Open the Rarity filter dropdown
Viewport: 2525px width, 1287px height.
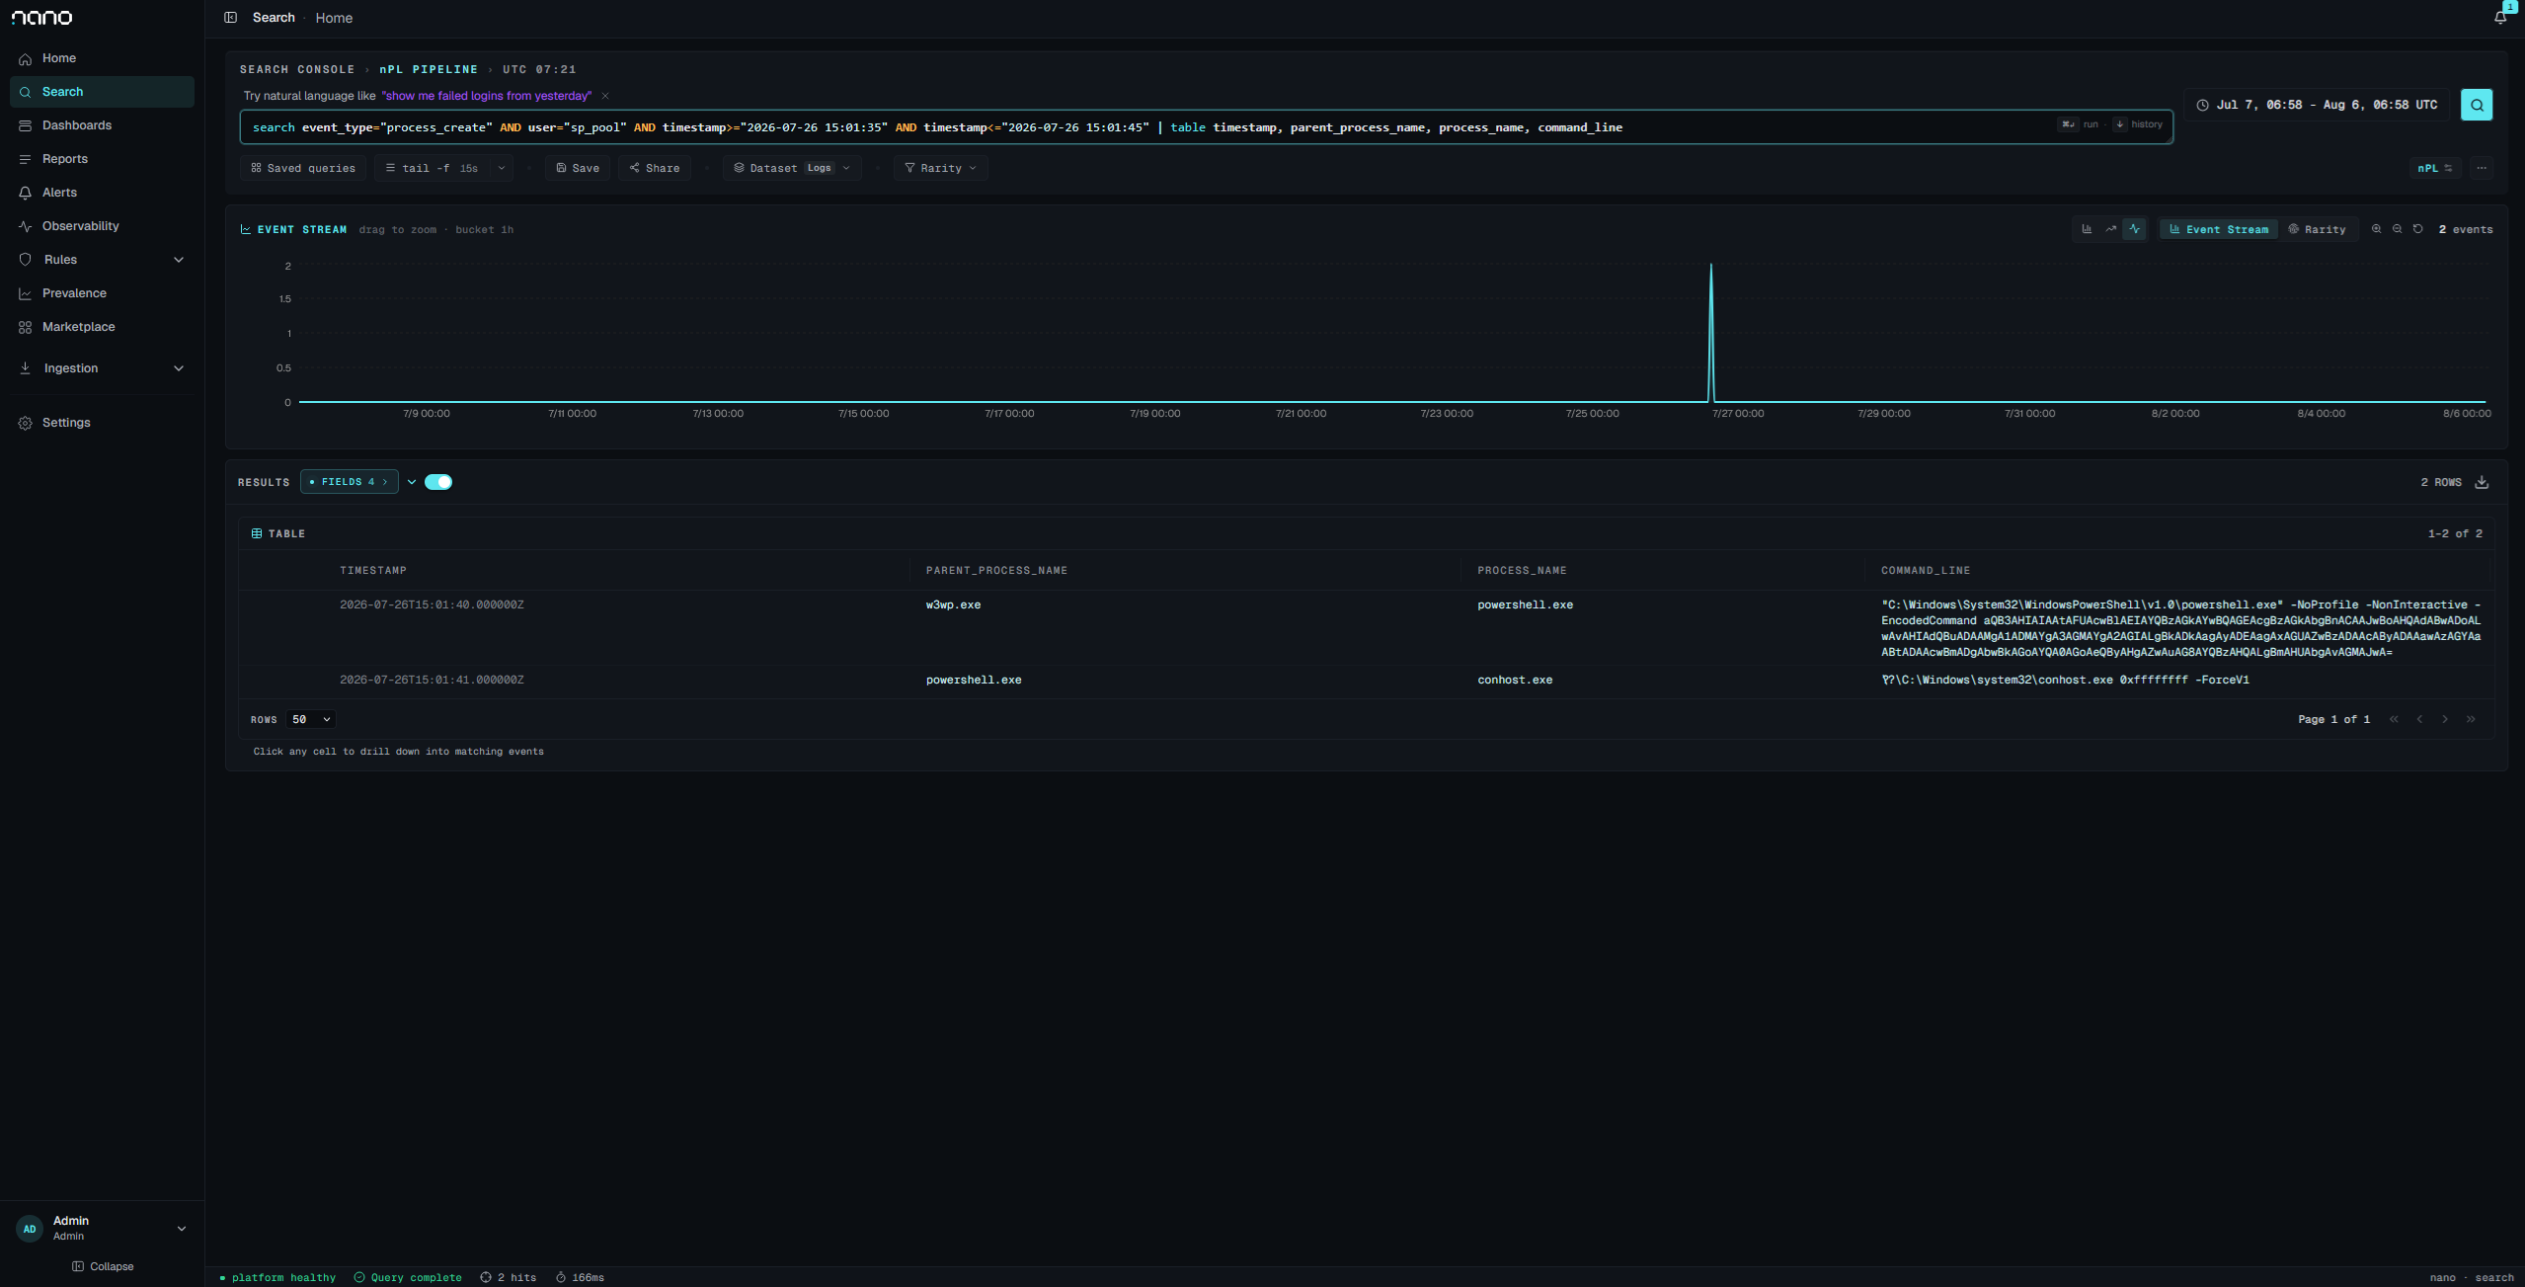tap(941, 168)
